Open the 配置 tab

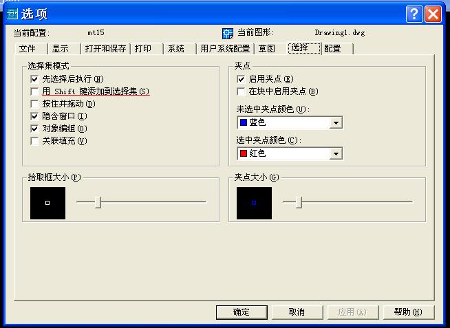337,48
